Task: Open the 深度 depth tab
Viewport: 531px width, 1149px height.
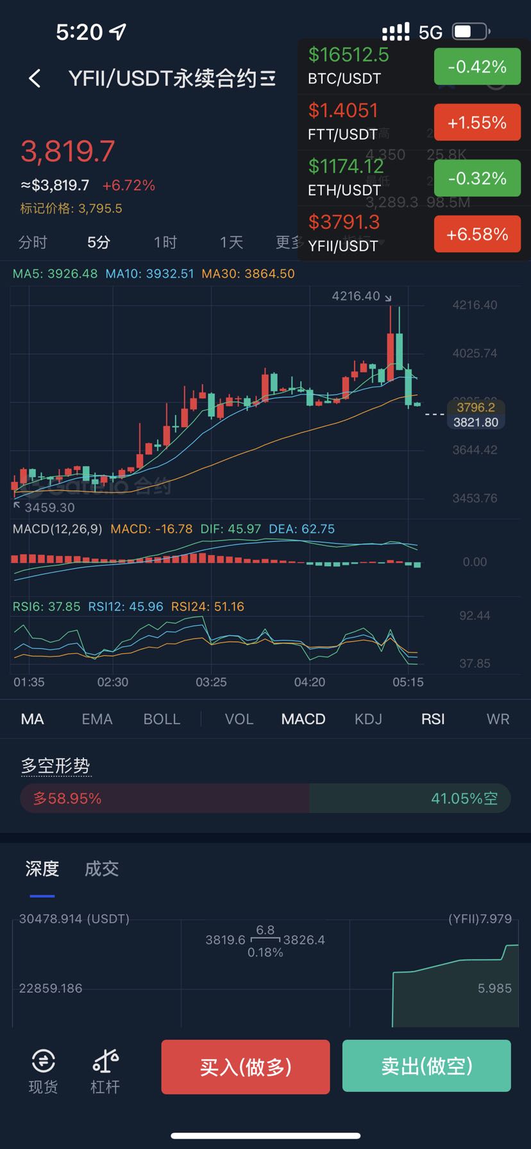Action: coord(42,869)
